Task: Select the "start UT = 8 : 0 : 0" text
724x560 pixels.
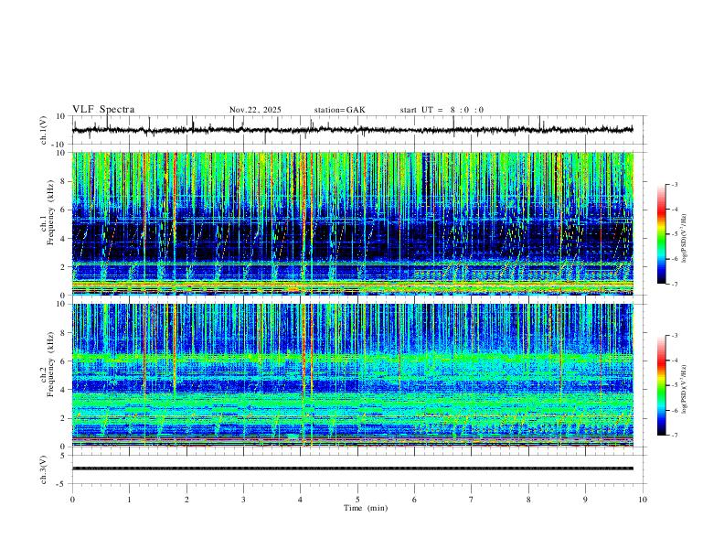Action: (442, 110)
